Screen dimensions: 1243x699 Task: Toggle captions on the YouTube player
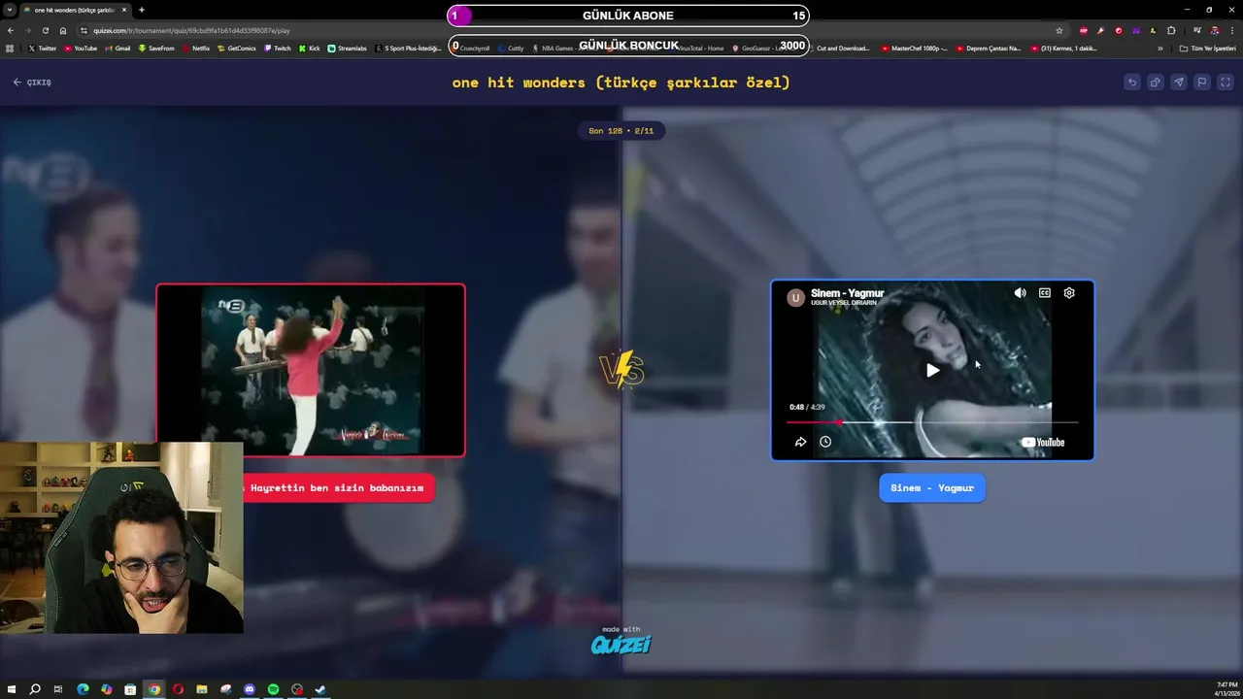pyautogui.click(x=1045, y=293)
